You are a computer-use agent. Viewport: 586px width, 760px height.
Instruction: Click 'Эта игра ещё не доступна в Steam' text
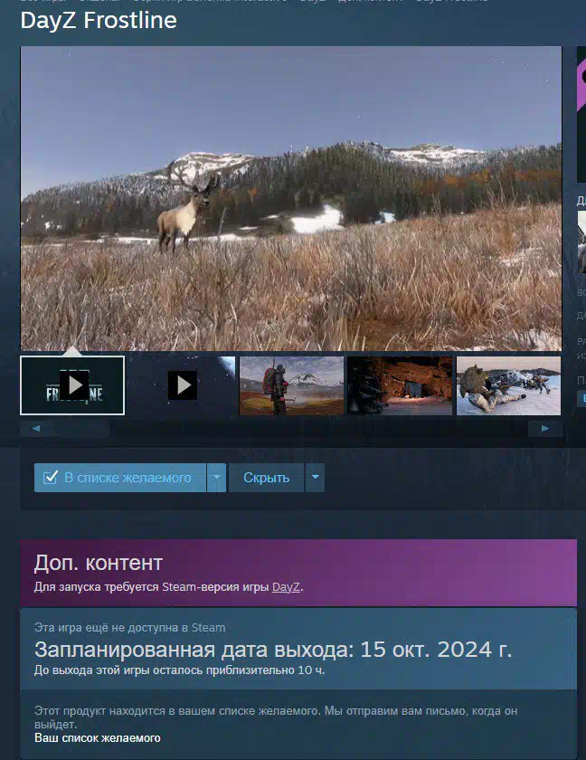coord(130,628)
